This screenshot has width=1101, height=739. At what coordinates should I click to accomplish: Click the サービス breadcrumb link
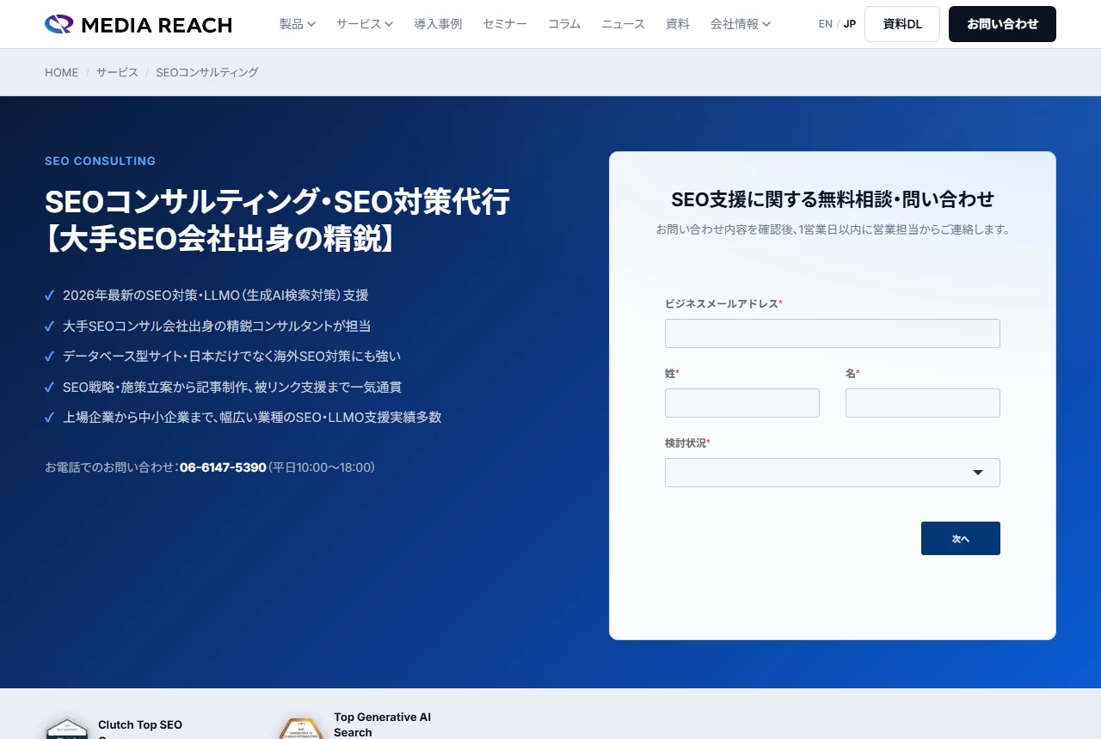coord(117,72)
